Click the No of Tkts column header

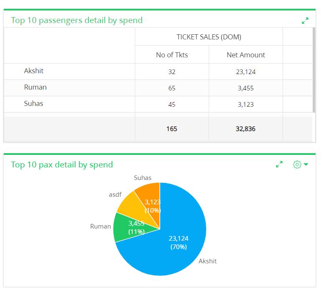pyautogui.click(x=172, y=54)
